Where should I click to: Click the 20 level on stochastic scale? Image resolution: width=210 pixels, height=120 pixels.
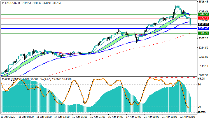200,107
